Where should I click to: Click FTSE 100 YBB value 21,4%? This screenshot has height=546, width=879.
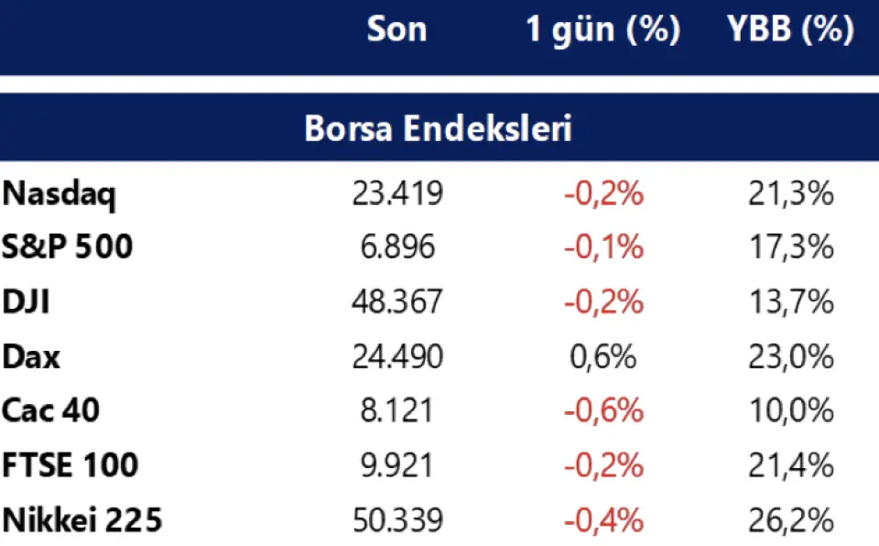pyautogui.click(x=790, y=465)
